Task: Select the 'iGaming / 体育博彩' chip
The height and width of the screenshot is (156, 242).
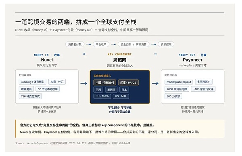Action: click(33, 82)
